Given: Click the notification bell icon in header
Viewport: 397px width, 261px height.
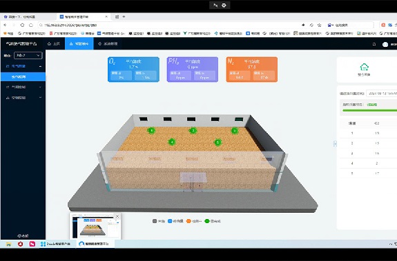Looking at the screenshot, I should 374,44.
